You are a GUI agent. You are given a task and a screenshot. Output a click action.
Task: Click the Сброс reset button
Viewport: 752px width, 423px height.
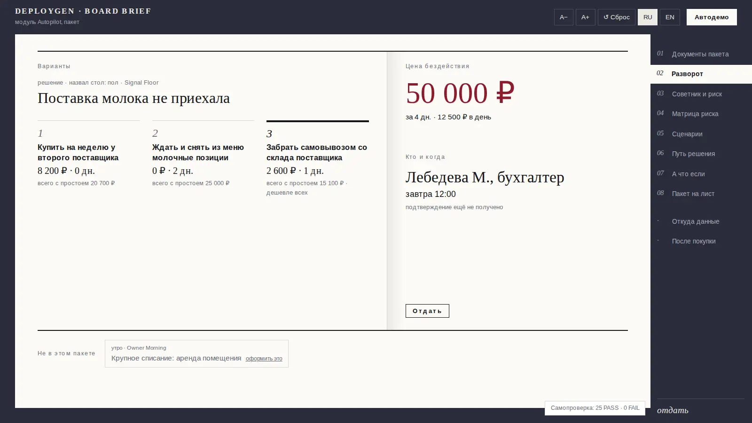pyautogui.click(x=617, y=17)
